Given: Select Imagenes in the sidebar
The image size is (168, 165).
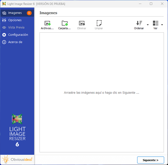Looking at the screenshot, I should coord(17,13).
